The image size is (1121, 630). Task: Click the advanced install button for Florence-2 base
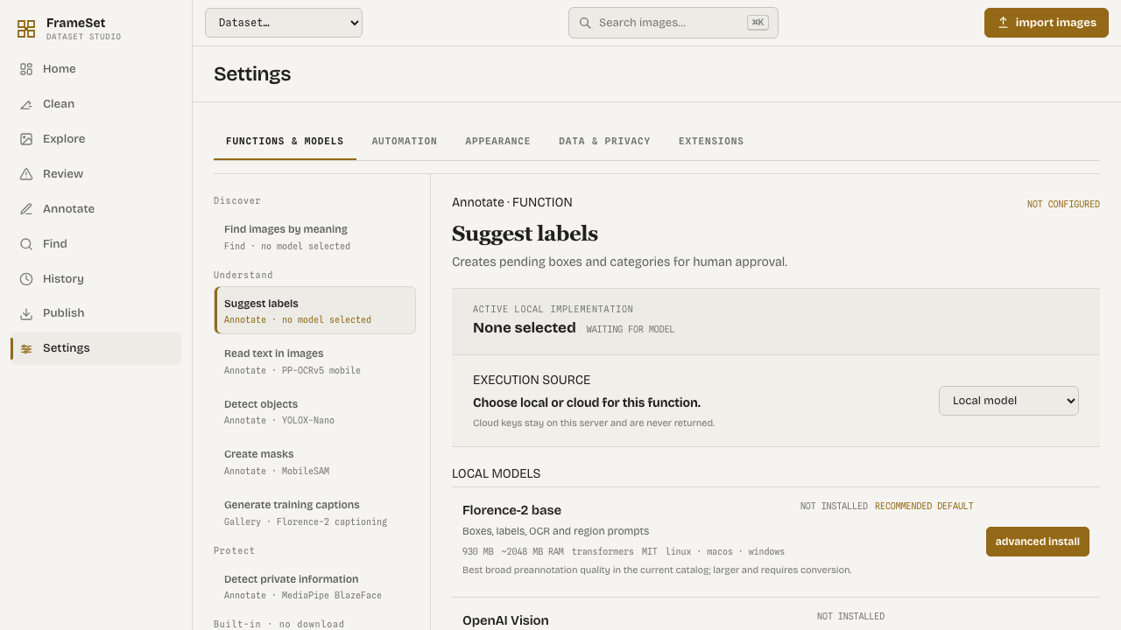(1038, 542)
